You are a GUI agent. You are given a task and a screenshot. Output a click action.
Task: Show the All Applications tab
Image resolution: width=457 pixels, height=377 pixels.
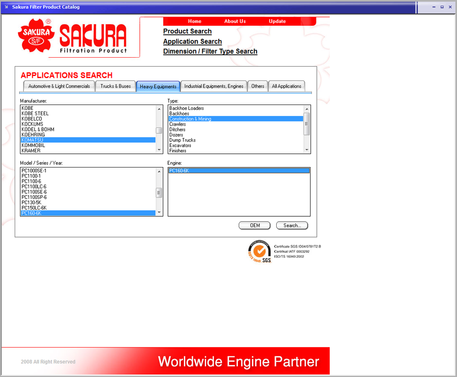287,86
